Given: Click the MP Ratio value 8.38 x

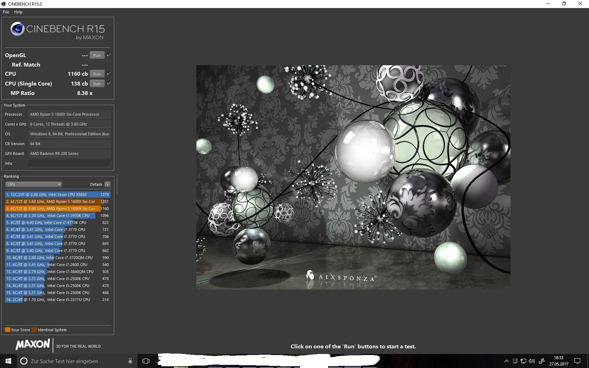Looking at the screenshot, I should (85, 93).
